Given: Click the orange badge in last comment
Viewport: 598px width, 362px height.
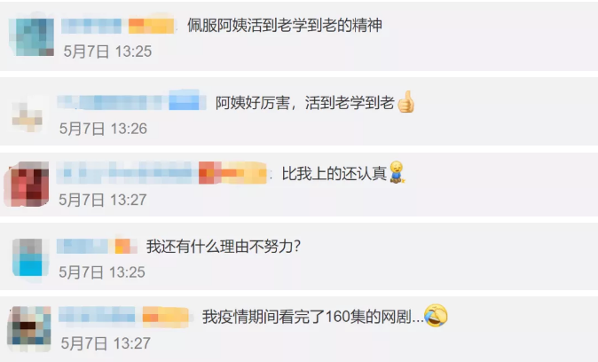Looking at the screenshot, I should click(166, 317).
